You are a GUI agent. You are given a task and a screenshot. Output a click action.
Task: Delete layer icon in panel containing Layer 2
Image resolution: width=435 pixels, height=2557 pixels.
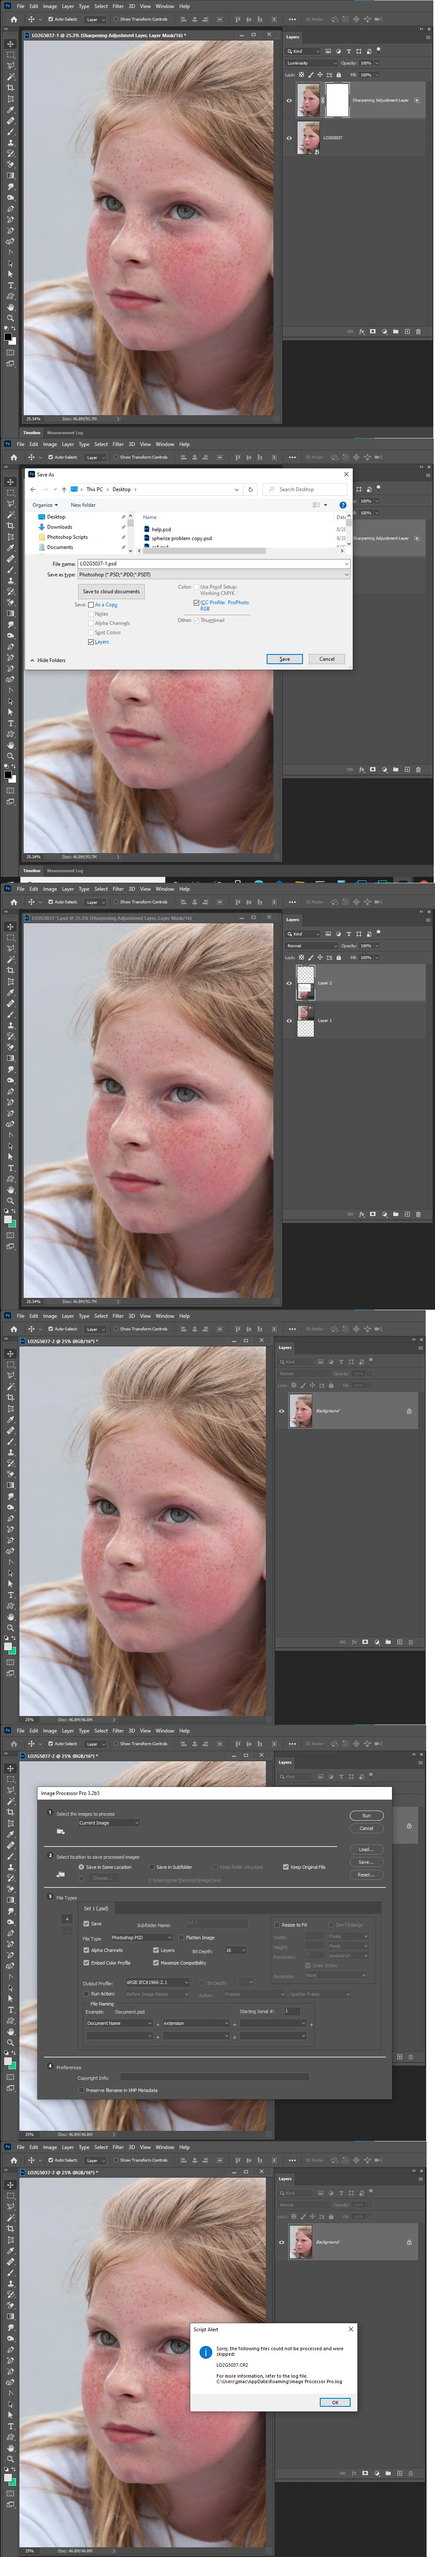[x=418, y=1214]
